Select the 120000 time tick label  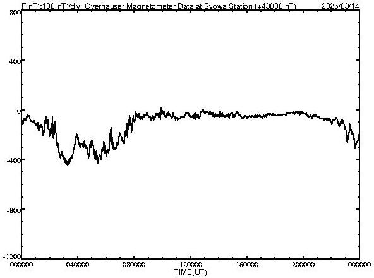[x=191, y=265]
